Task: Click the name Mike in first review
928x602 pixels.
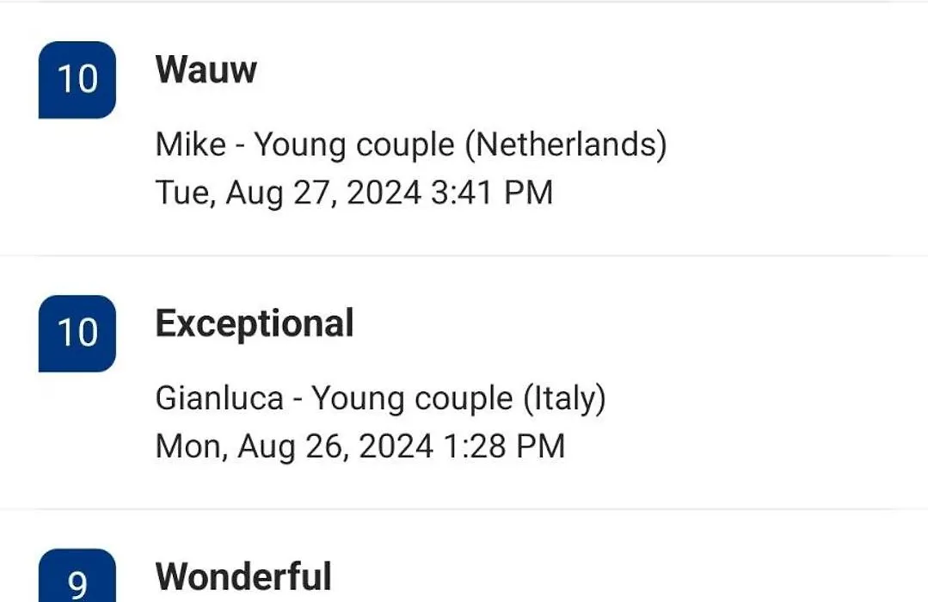Action: tap(191, 144)
